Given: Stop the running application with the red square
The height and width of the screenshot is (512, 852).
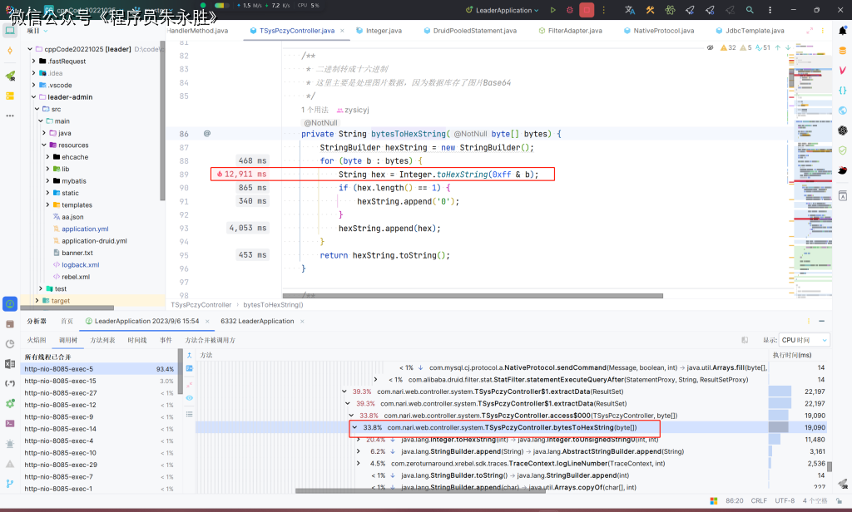Looking at the screenshot, I should click(x=587, y=10).
